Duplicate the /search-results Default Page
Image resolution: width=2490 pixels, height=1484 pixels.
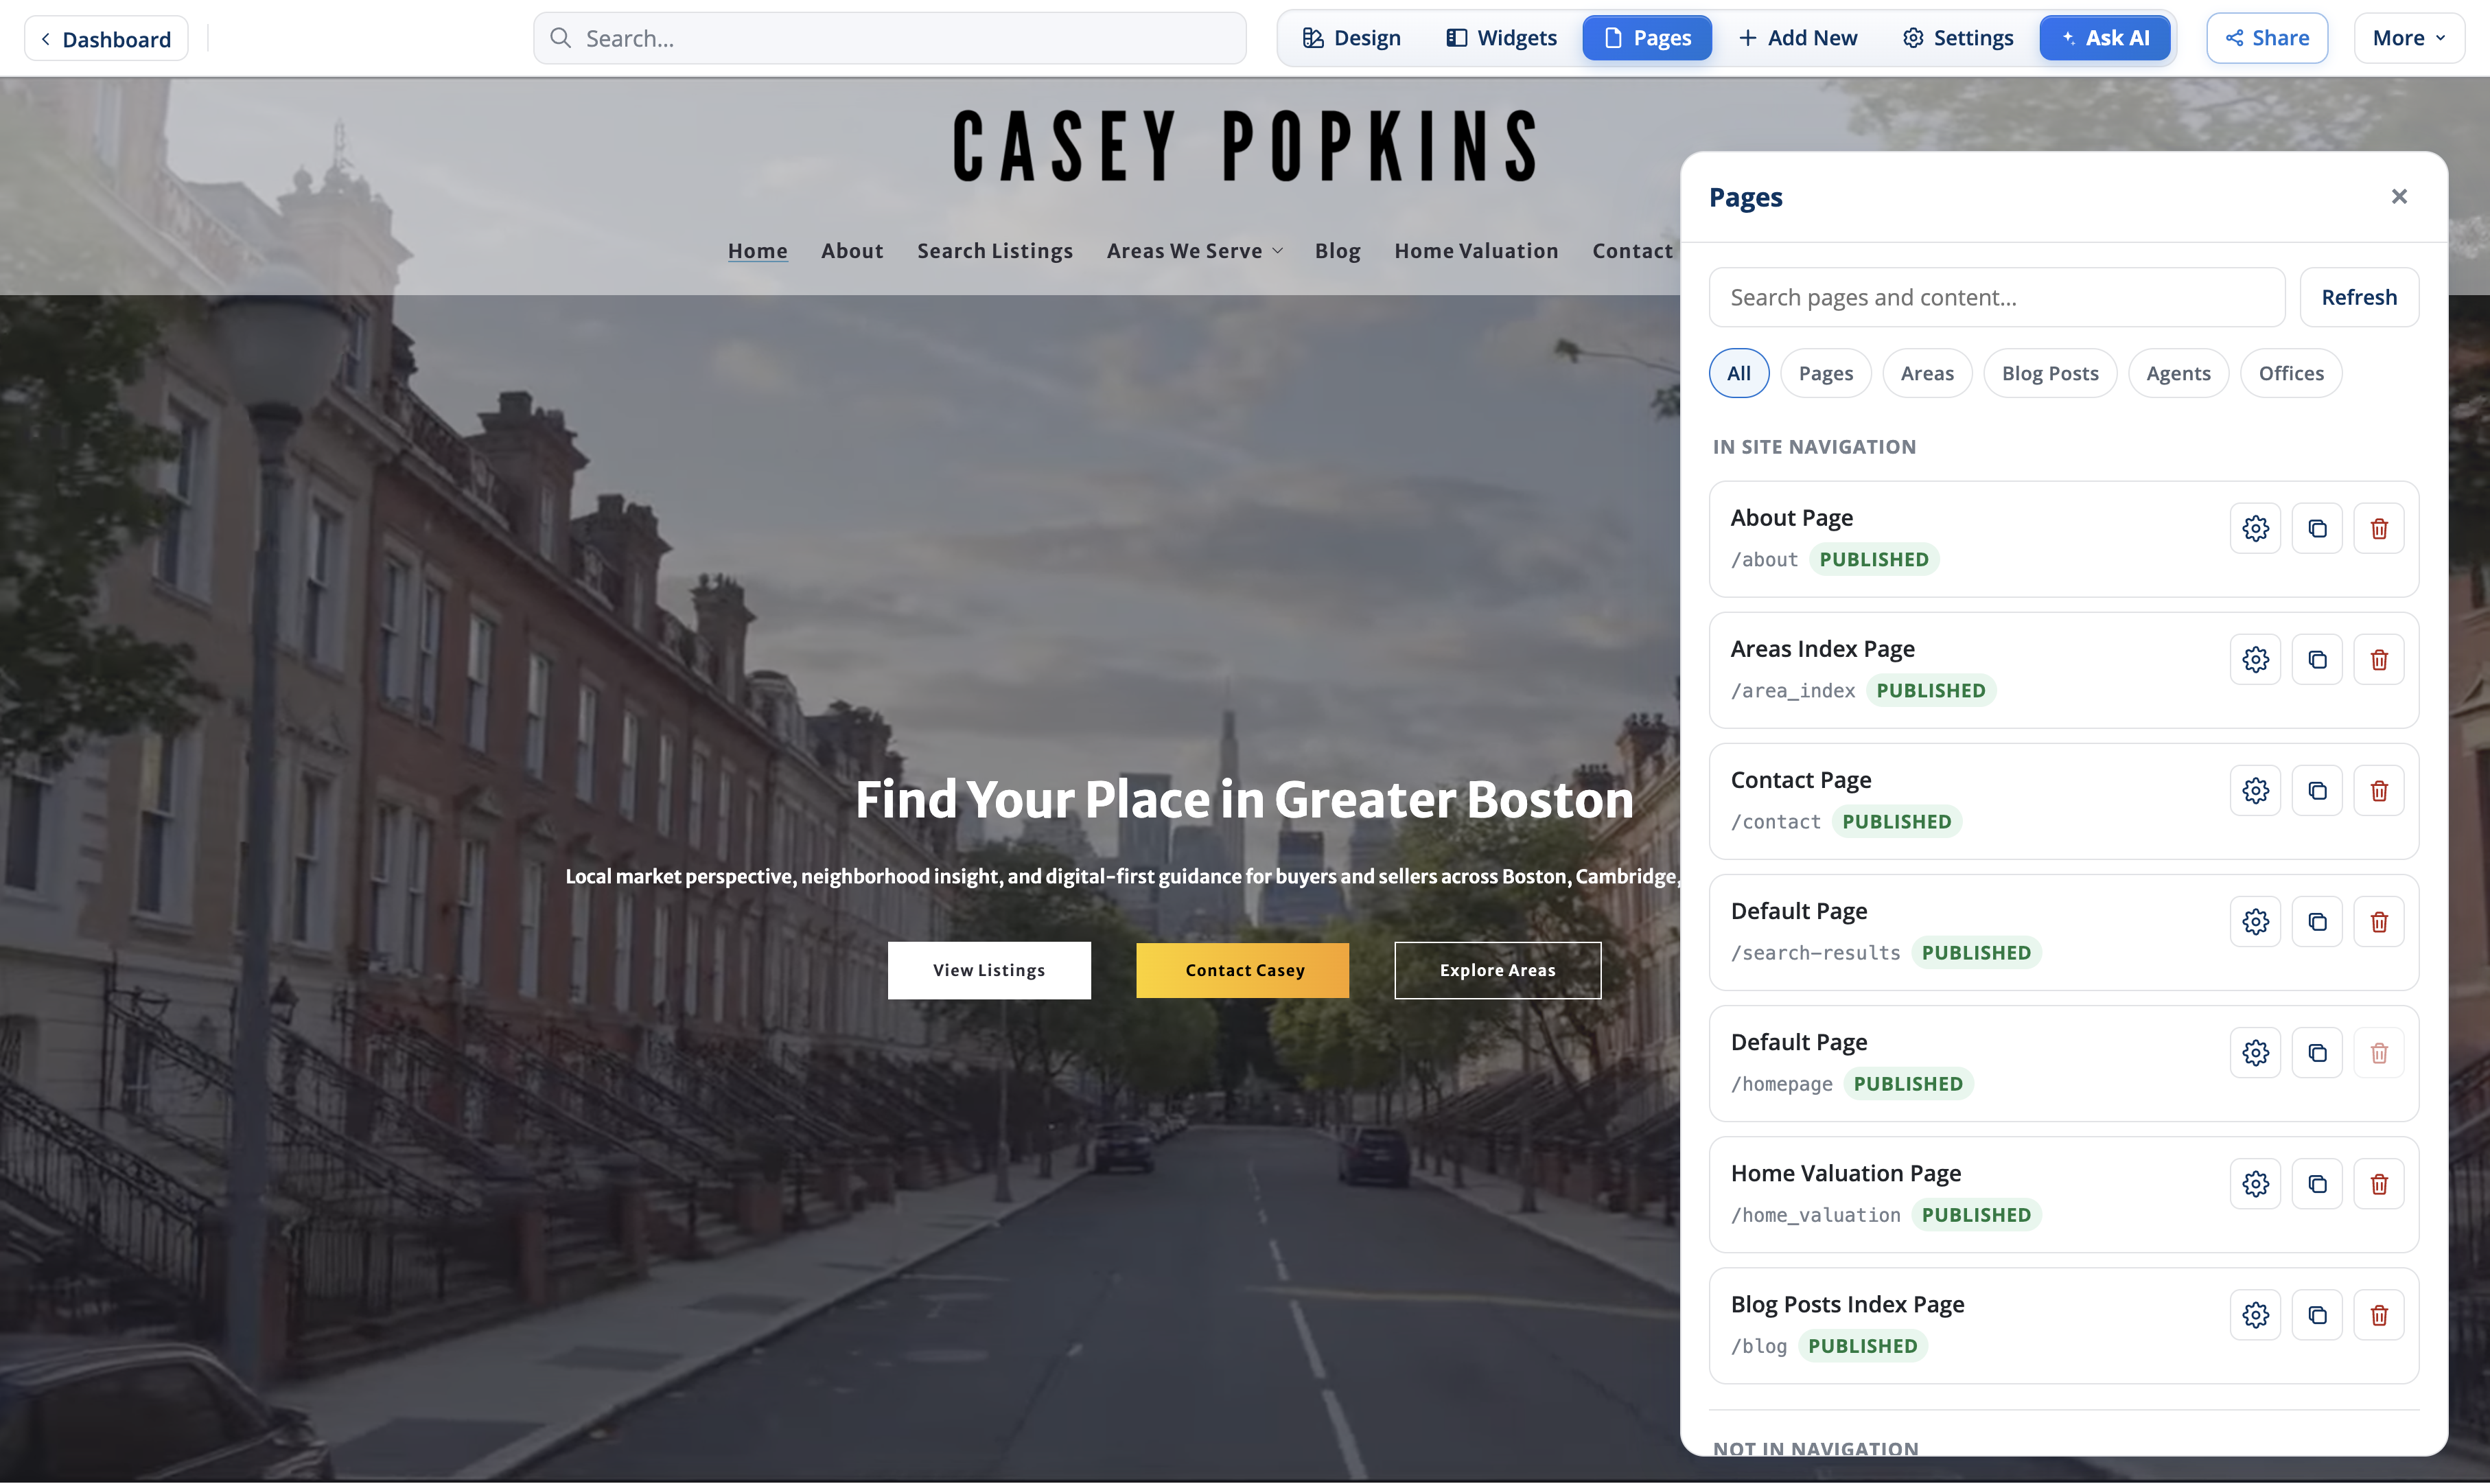(x=2317, y=921)
